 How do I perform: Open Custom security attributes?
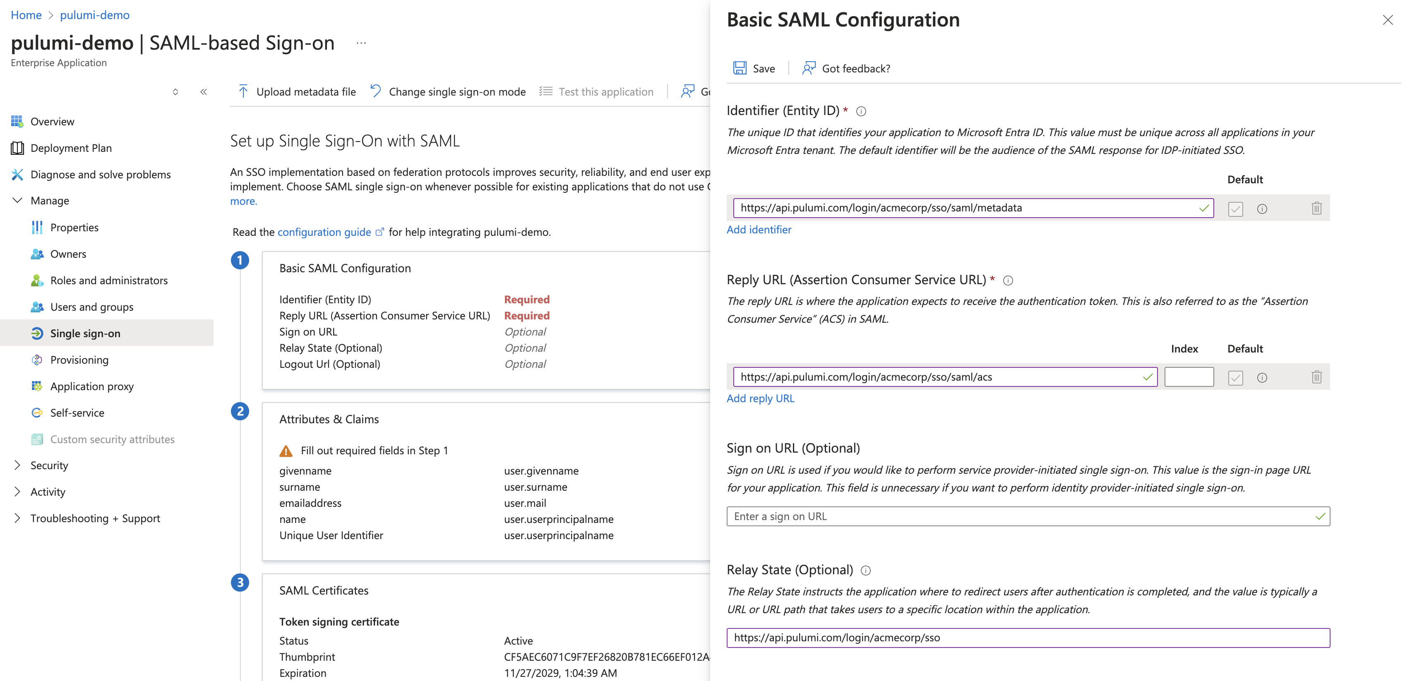tap(112, 439)
